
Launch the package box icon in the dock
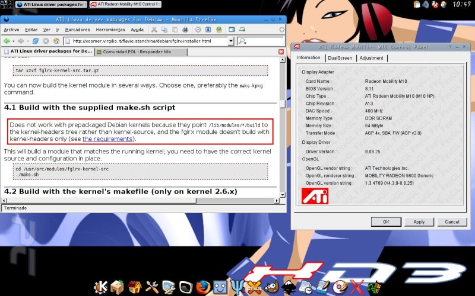pos(117,287)
